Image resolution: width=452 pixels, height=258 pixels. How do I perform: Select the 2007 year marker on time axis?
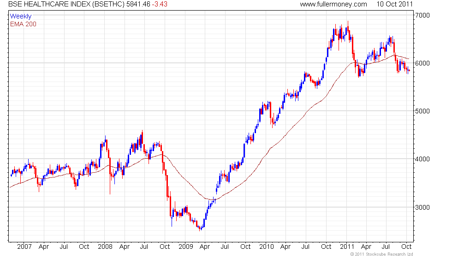click(24, 246)
